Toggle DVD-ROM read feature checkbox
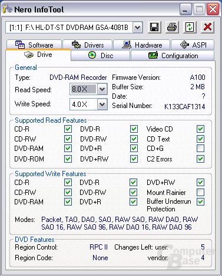Viewport: 222px width, 276px height. pyautogui.click(x=68, y=159)
